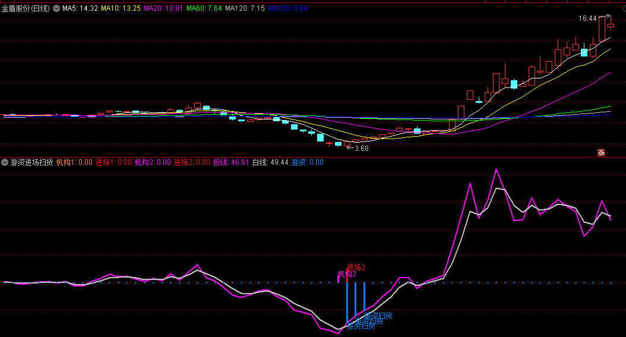This screenshot has width=626, height=337.
Task: Select the green MA60: 7.64 label
Action: [x=204, y=9]
